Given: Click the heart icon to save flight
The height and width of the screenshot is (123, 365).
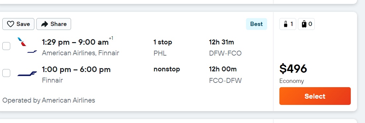Looking at the screenshot, I should point(11,24).
